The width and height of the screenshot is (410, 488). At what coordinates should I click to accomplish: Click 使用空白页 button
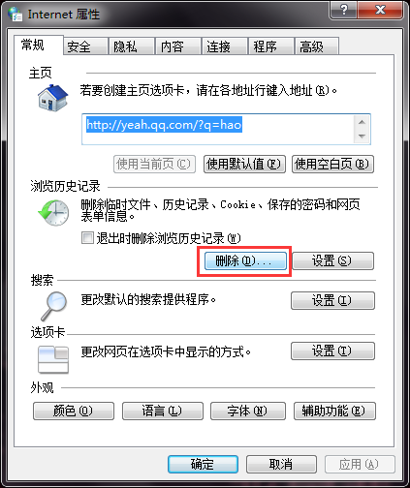[332, 164]
